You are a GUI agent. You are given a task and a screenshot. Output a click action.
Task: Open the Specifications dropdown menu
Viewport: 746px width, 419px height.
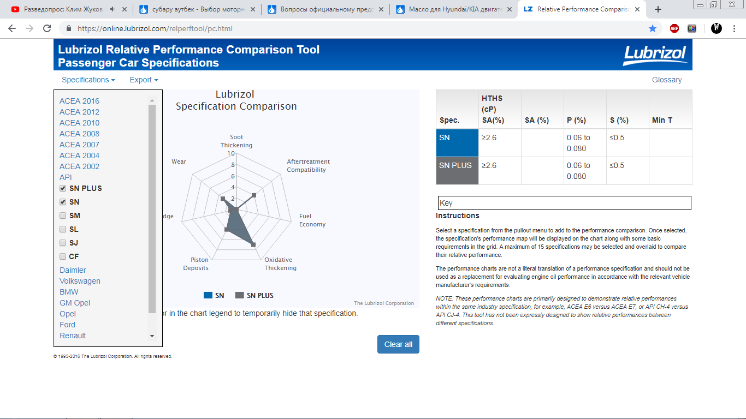[88, 80]
